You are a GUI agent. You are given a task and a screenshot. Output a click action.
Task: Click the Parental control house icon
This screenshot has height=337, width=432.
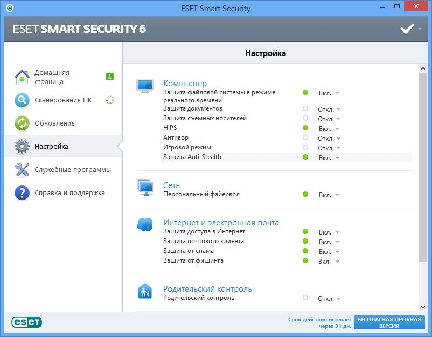(145, 291)
